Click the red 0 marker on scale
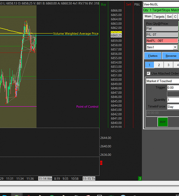 pos(101,163)
